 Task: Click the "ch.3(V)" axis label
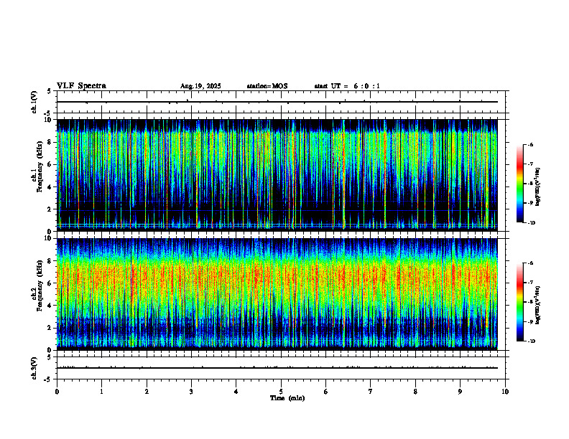34,368
